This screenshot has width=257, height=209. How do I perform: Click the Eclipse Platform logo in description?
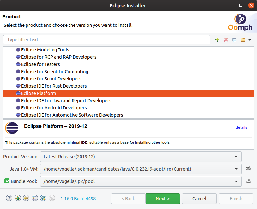click(12, 128)
